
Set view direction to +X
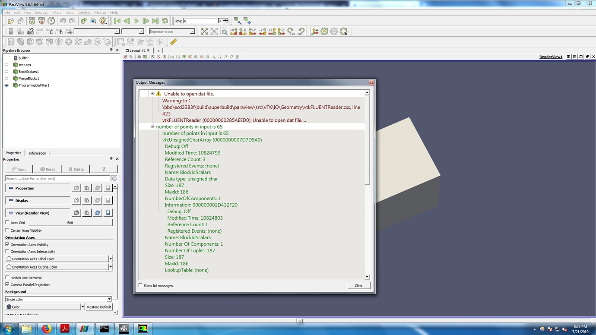click(234, 32)
